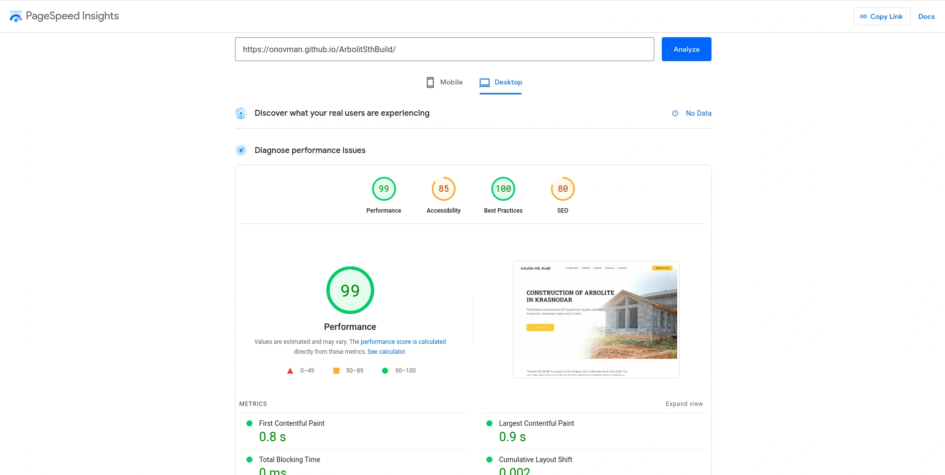Jump to SEO score gauge 80
This screenshot has width=945, height=475.
tap(563, 189)
